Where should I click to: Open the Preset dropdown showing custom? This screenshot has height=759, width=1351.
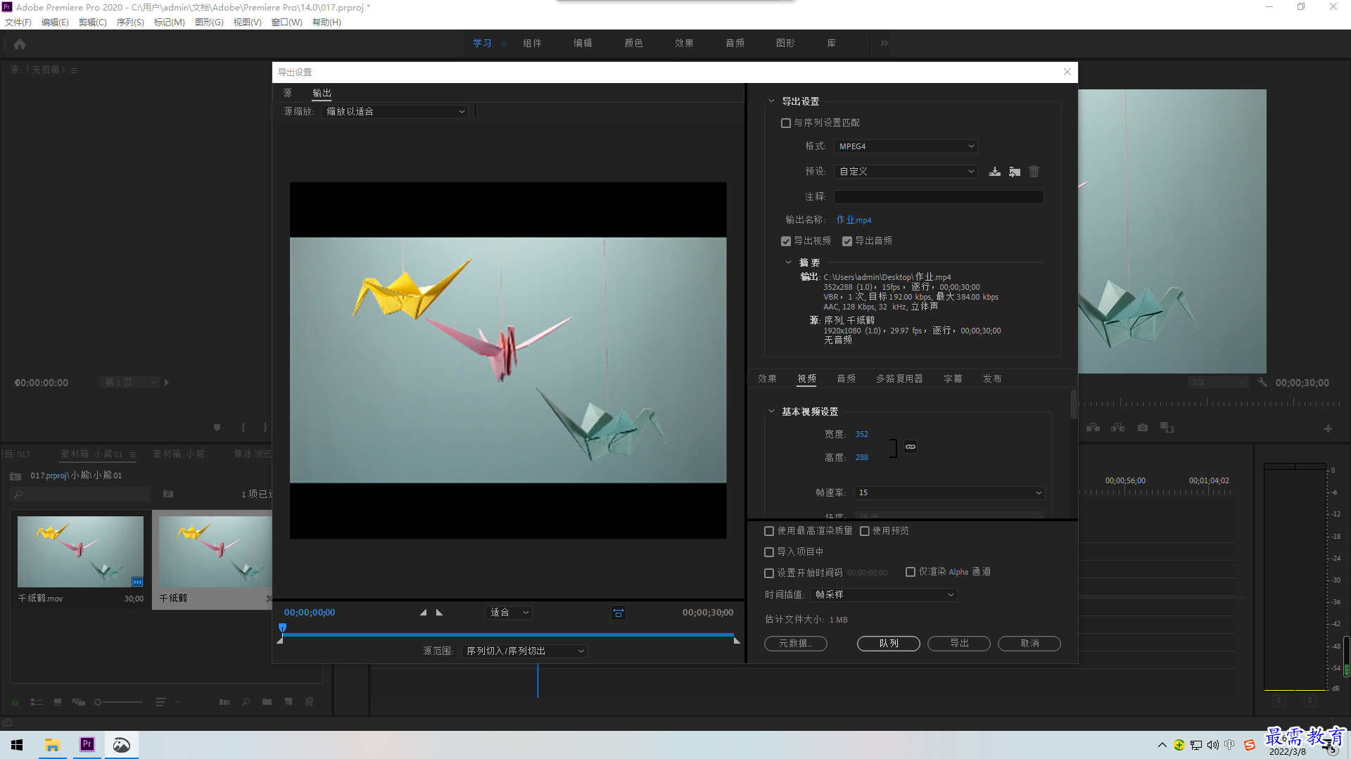906,172
